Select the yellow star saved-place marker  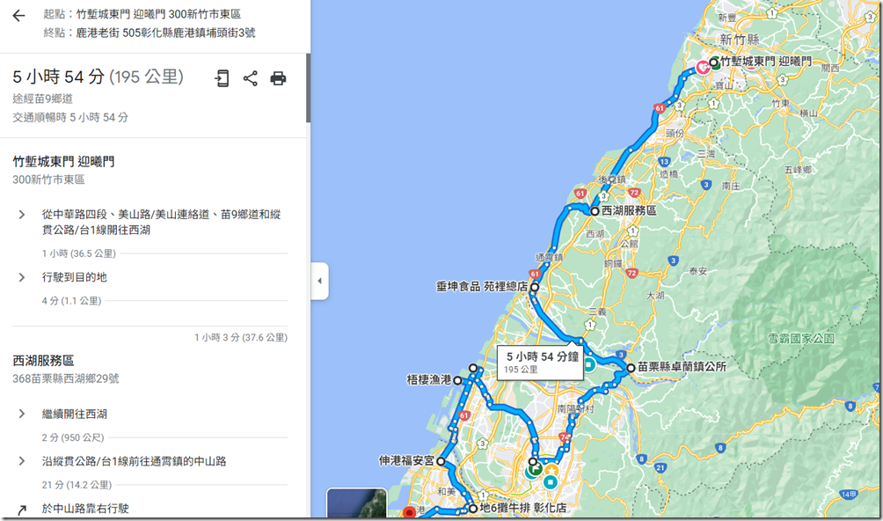click(551, 470)
